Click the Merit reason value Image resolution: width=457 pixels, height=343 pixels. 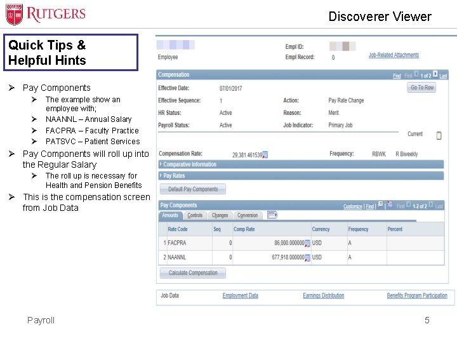click(333, 112)
